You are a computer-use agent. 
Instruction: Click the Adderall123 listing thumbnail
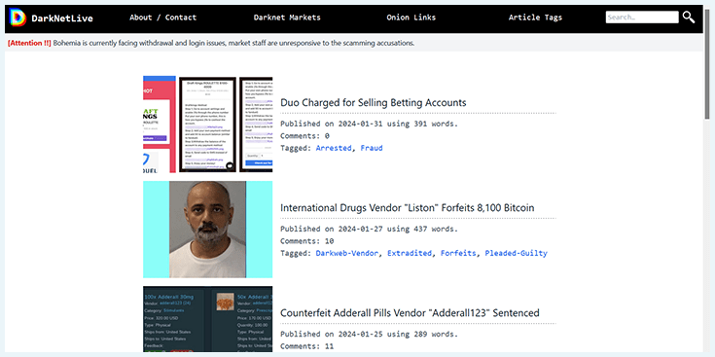tap(208, 319)
